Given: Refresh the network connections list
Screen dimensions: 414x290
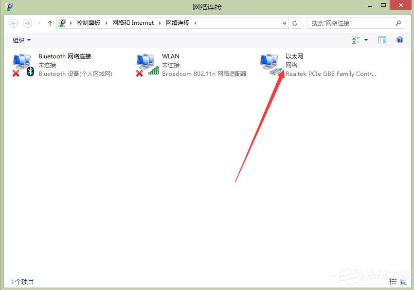Looking at the screenshot, I should click(295, 23).
